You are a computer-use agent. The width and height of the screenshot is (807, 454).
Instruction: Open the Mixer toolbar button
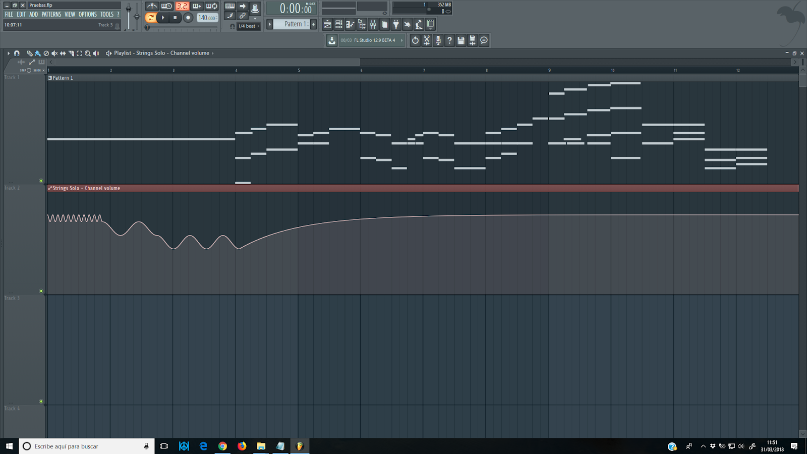coord(373,24)
